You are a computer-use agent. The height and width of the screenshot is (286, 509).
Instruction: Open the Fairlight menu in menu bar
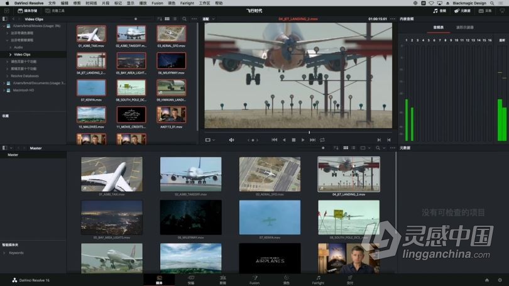click(x=187, y=3)
